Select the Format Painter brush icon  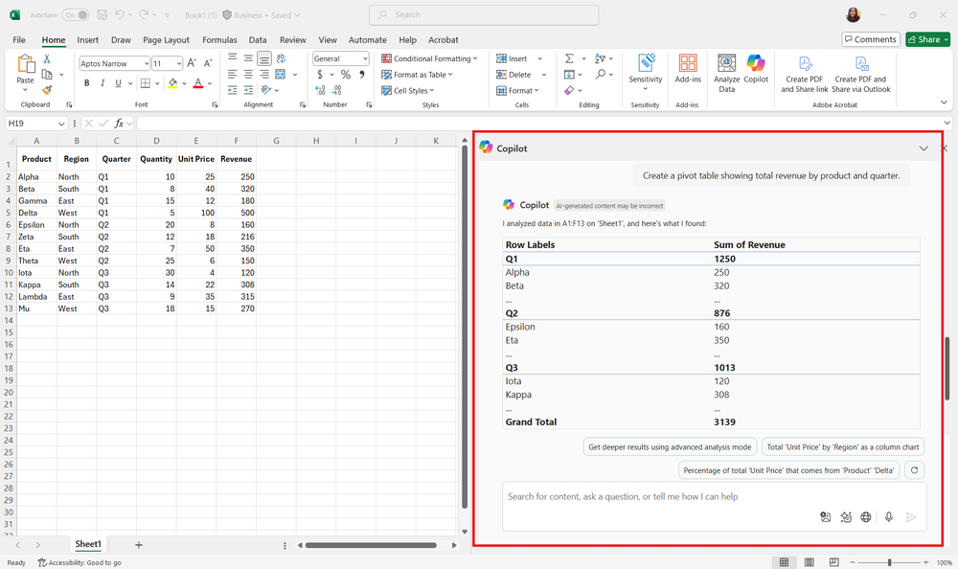point(47,90)
